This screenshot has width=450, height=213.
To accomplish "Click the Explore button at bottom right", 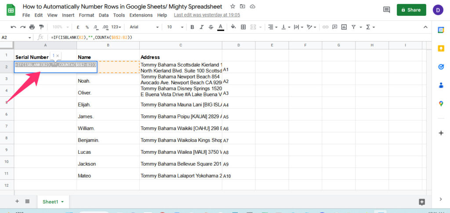I will [x=422, y=202].
